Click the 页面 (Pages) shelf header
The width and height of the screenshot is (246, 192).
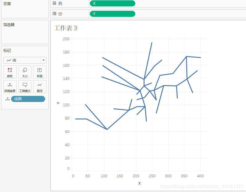(7, 4)
